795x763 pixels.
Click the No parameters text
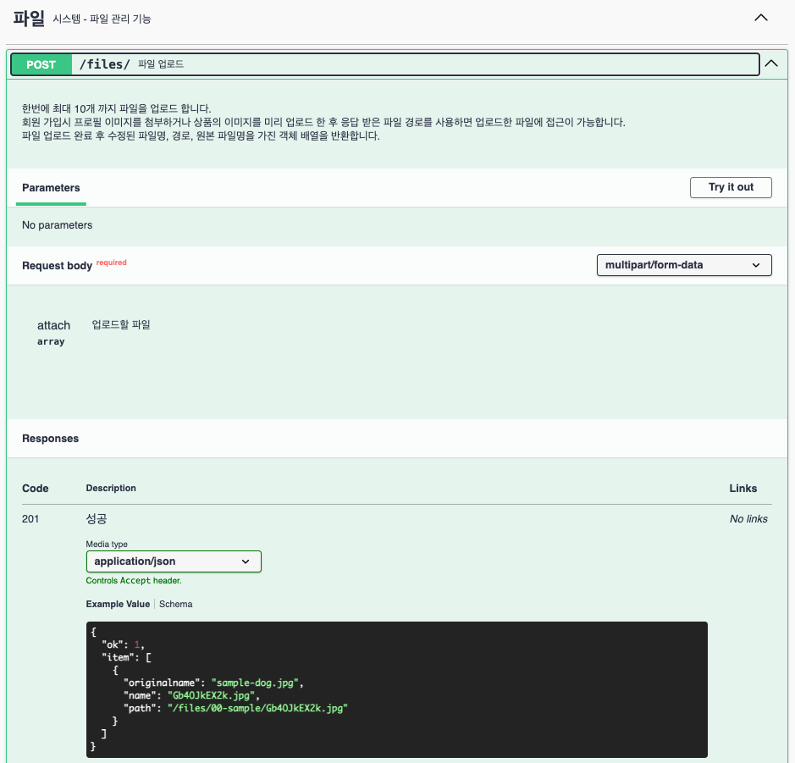[x=58, y=225]
